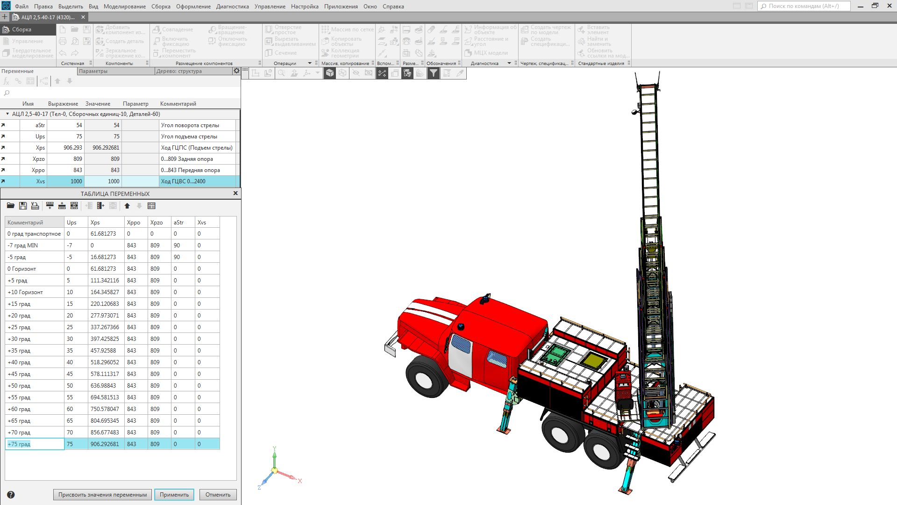Click delete row icon in table toolbar

coord(74,206)
